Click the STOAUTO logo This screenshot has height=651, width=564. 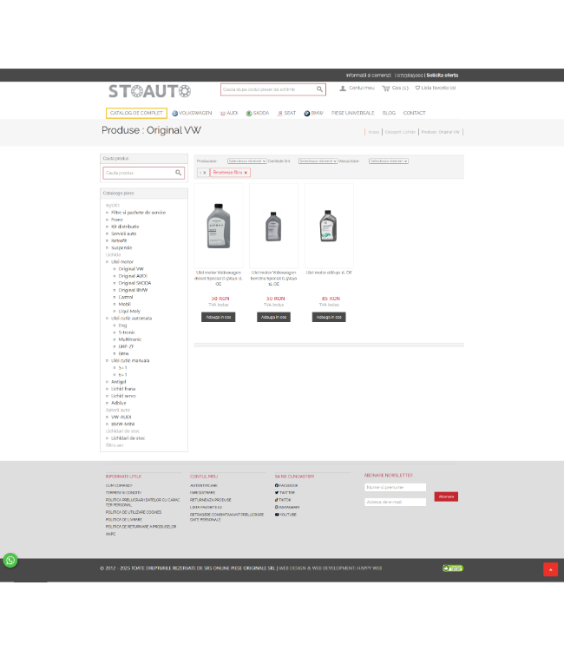(x=150, y=91)
